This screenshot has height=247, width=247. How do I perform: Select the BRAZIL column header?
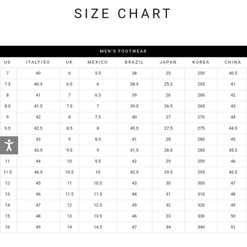(x=134, y=62)
